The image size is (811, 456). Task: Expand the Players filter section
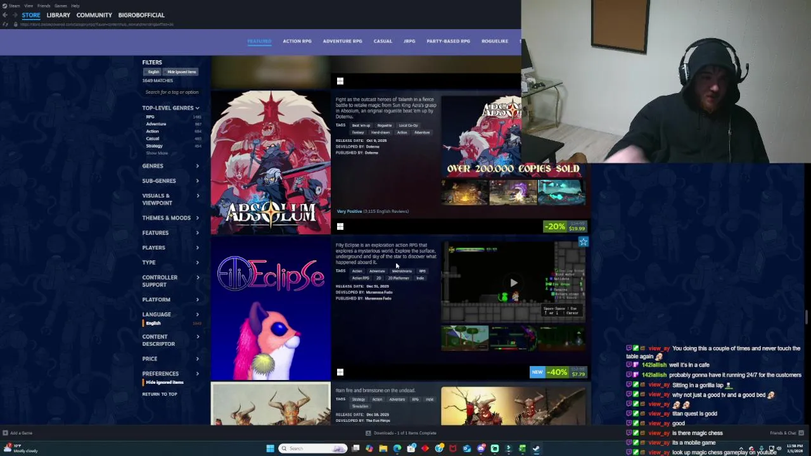click(170, 248)
